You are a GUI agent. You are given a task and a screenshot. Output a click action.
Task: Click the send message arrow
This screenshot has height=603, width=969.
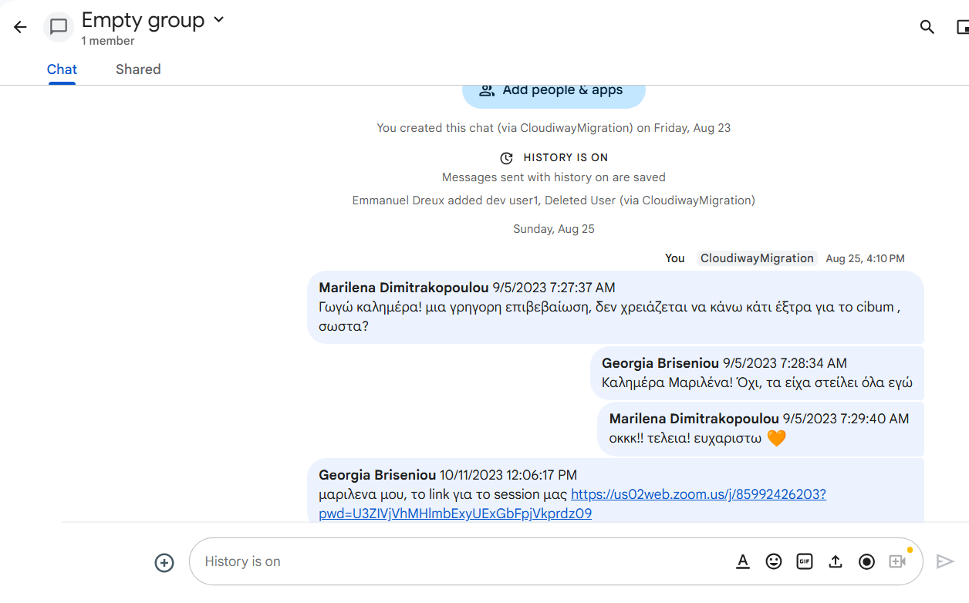coord(945,561)
